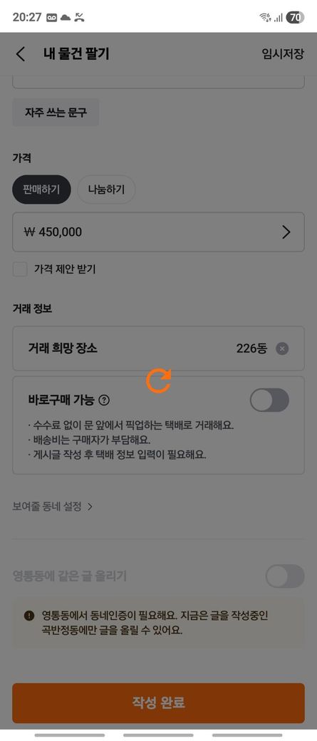Open 거래 희망 장소 selection row
317x741 pixels.
158,348
